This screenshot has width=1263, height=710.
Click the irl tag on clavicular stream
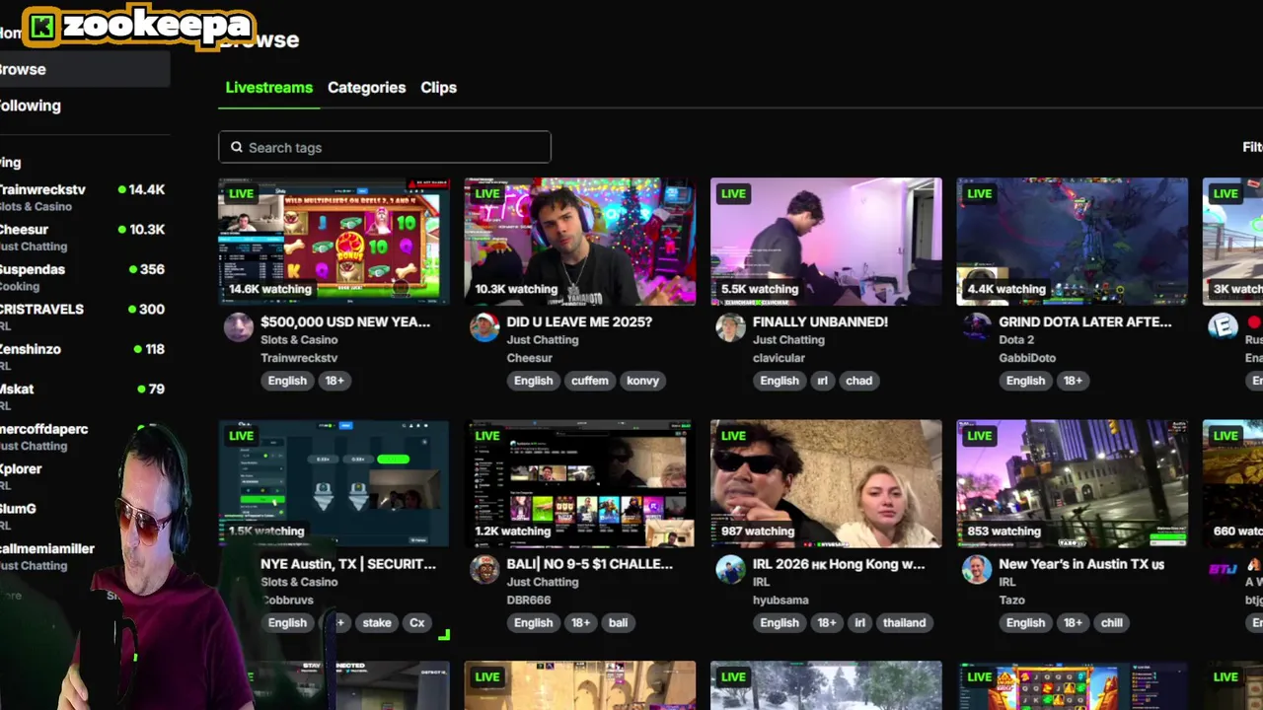coord(822,381)
